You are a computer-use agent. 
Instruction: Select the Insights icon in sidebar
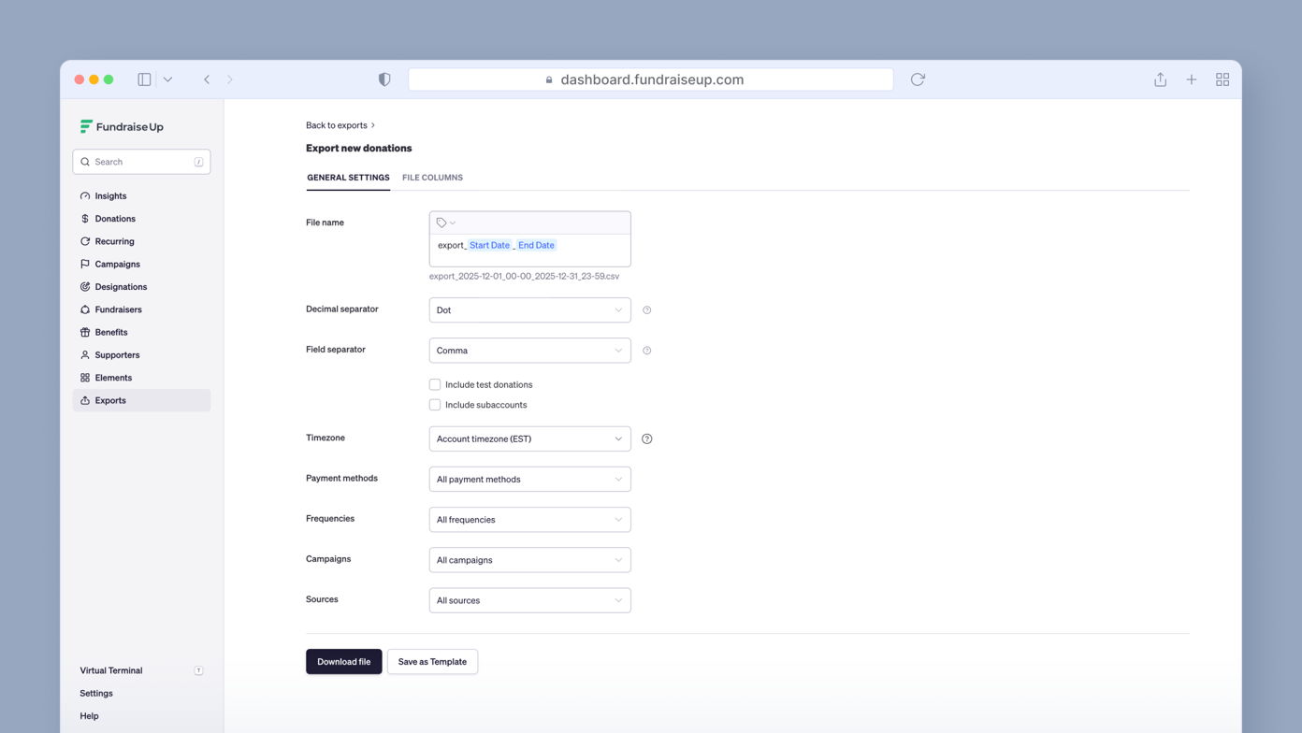[85, 195]
